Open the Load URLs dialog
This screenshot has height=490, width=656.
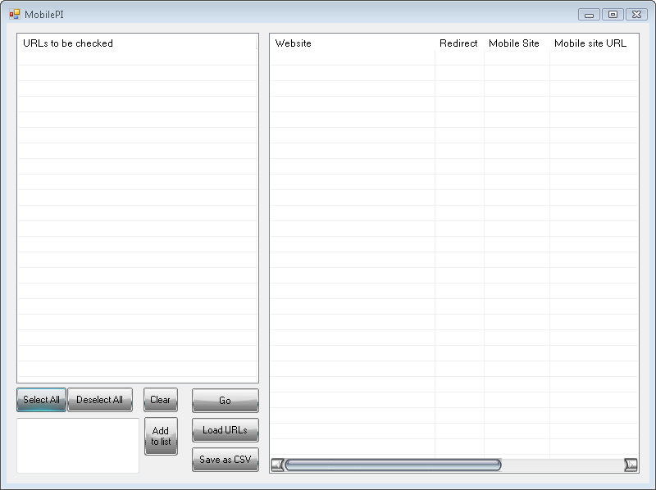coord(225,430)
